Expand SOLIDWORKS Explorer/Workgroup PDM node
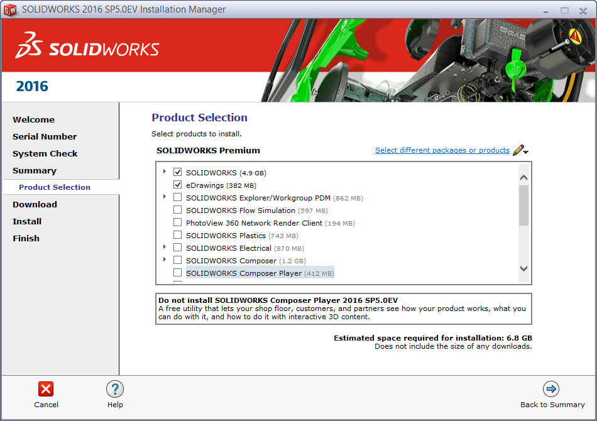This screenshot has width=597, height=421. coord(165,197)
